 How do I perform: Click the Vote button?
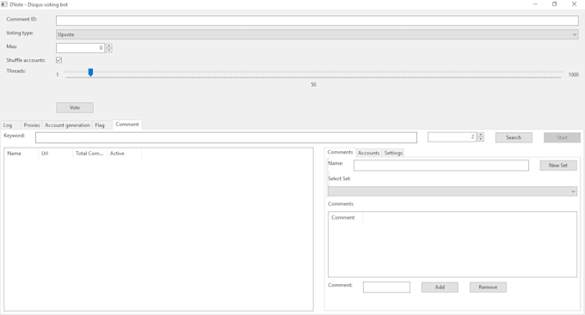tap(75, 107)
